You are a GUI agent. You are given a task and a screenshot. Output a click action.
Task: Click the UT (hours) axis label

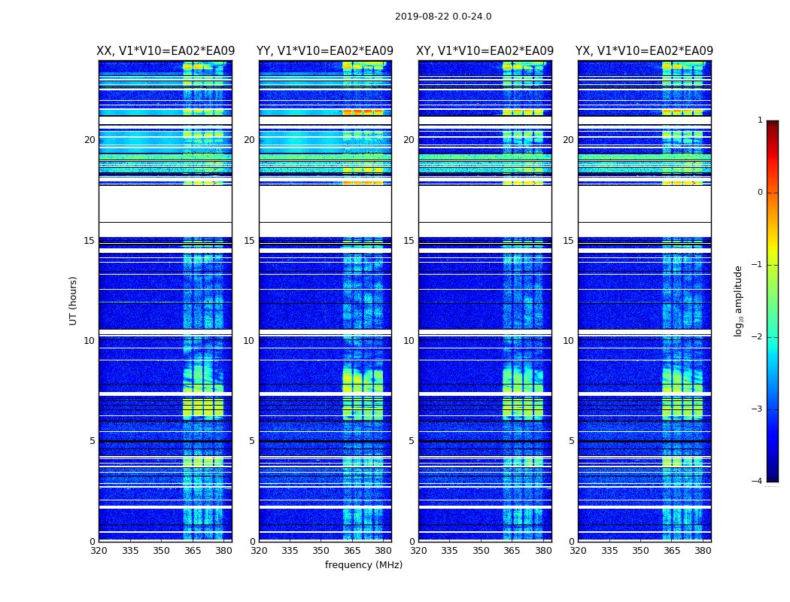pyautogui.click(x=73, y=301)
